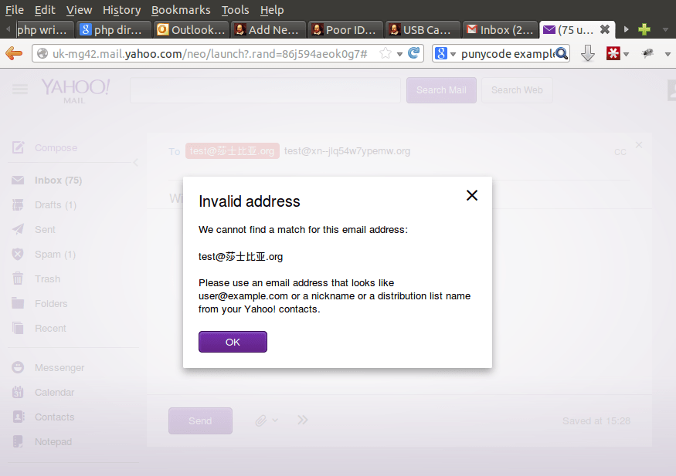Screen dimensions: 676x476
Task: Click the Recent icon in sidebar
Action: pos(18,328)
